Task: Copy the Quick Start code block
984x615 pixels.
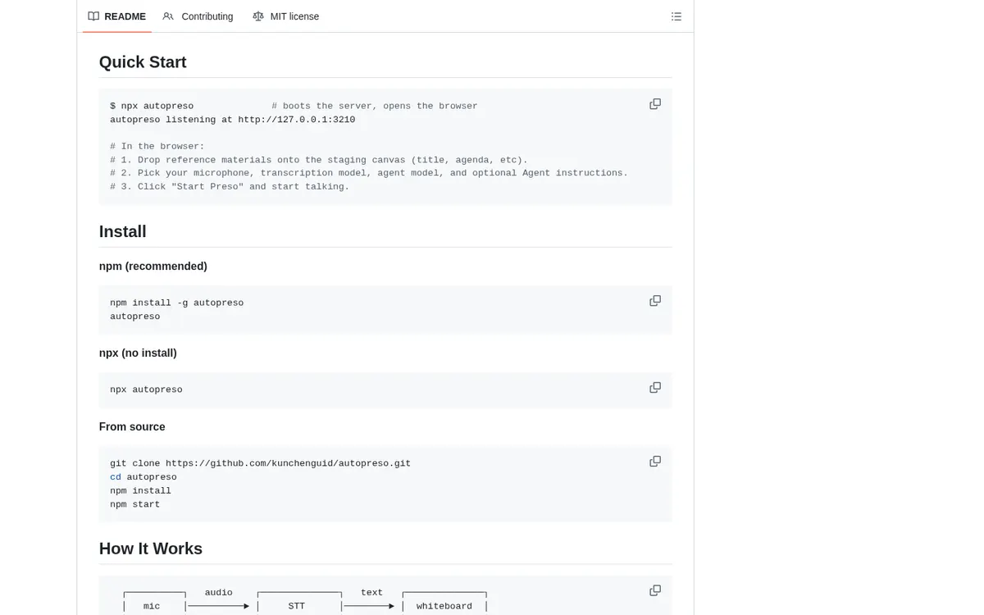Action: pos(655,104)
